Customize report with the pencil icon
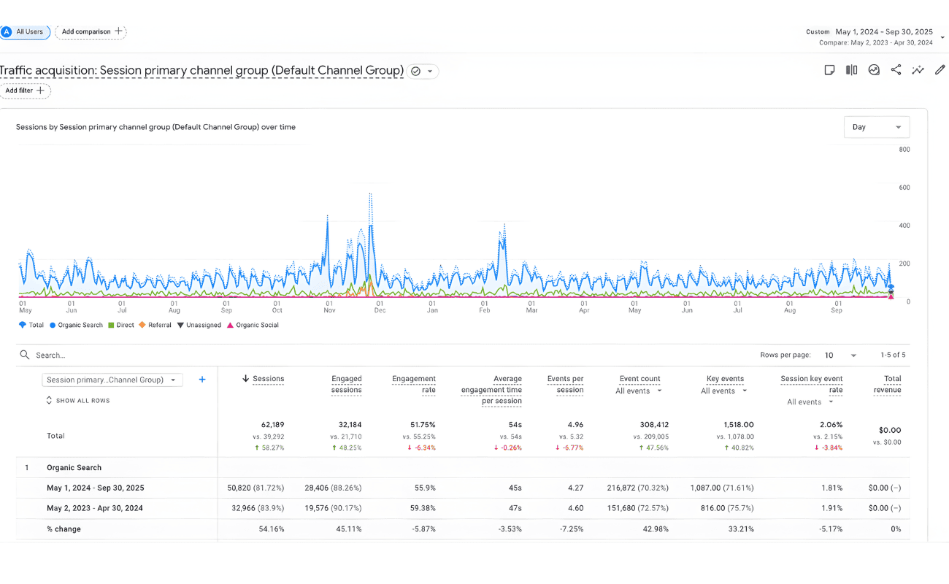Screen dimensions: 949x584 (940, 70)
